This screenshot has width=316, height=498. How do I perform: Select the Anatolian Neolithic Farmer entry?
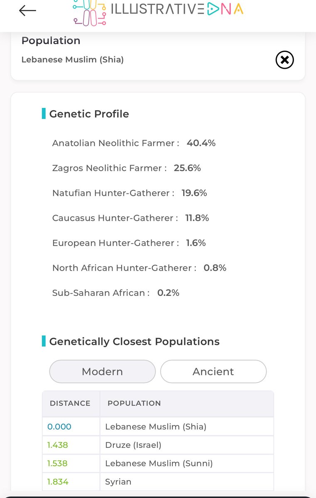[134, 143]
